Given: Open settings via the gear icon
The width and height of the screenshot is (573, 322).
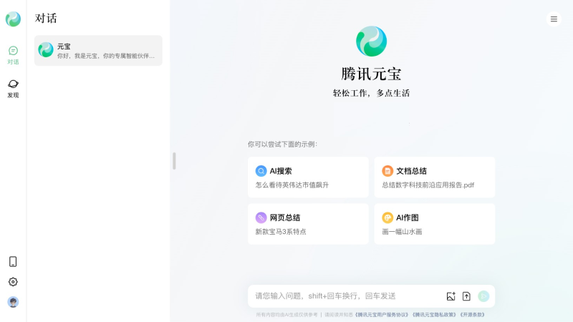Looking at the screenshot, I should click(13, 282).
